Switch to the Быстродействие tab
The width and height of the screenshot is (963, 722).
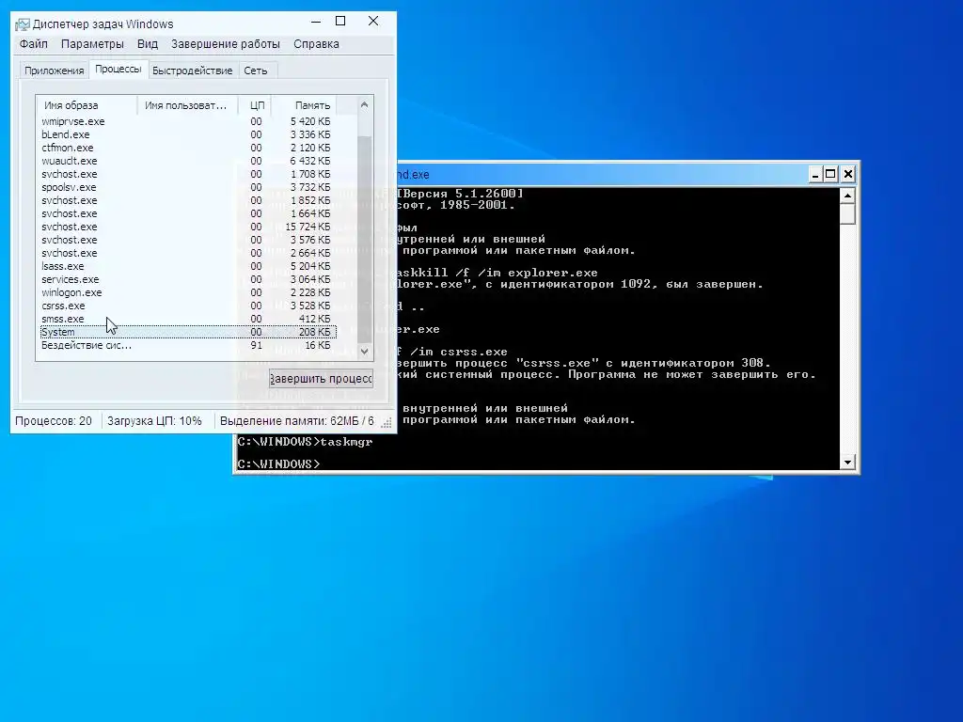pyautogui.click(x=192, y=71)
